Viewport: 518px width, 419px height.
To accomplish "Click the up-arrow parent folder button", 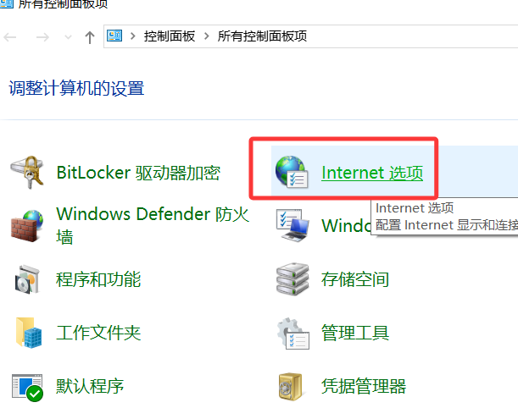I will pyautogui.click(x=90, y=37).
